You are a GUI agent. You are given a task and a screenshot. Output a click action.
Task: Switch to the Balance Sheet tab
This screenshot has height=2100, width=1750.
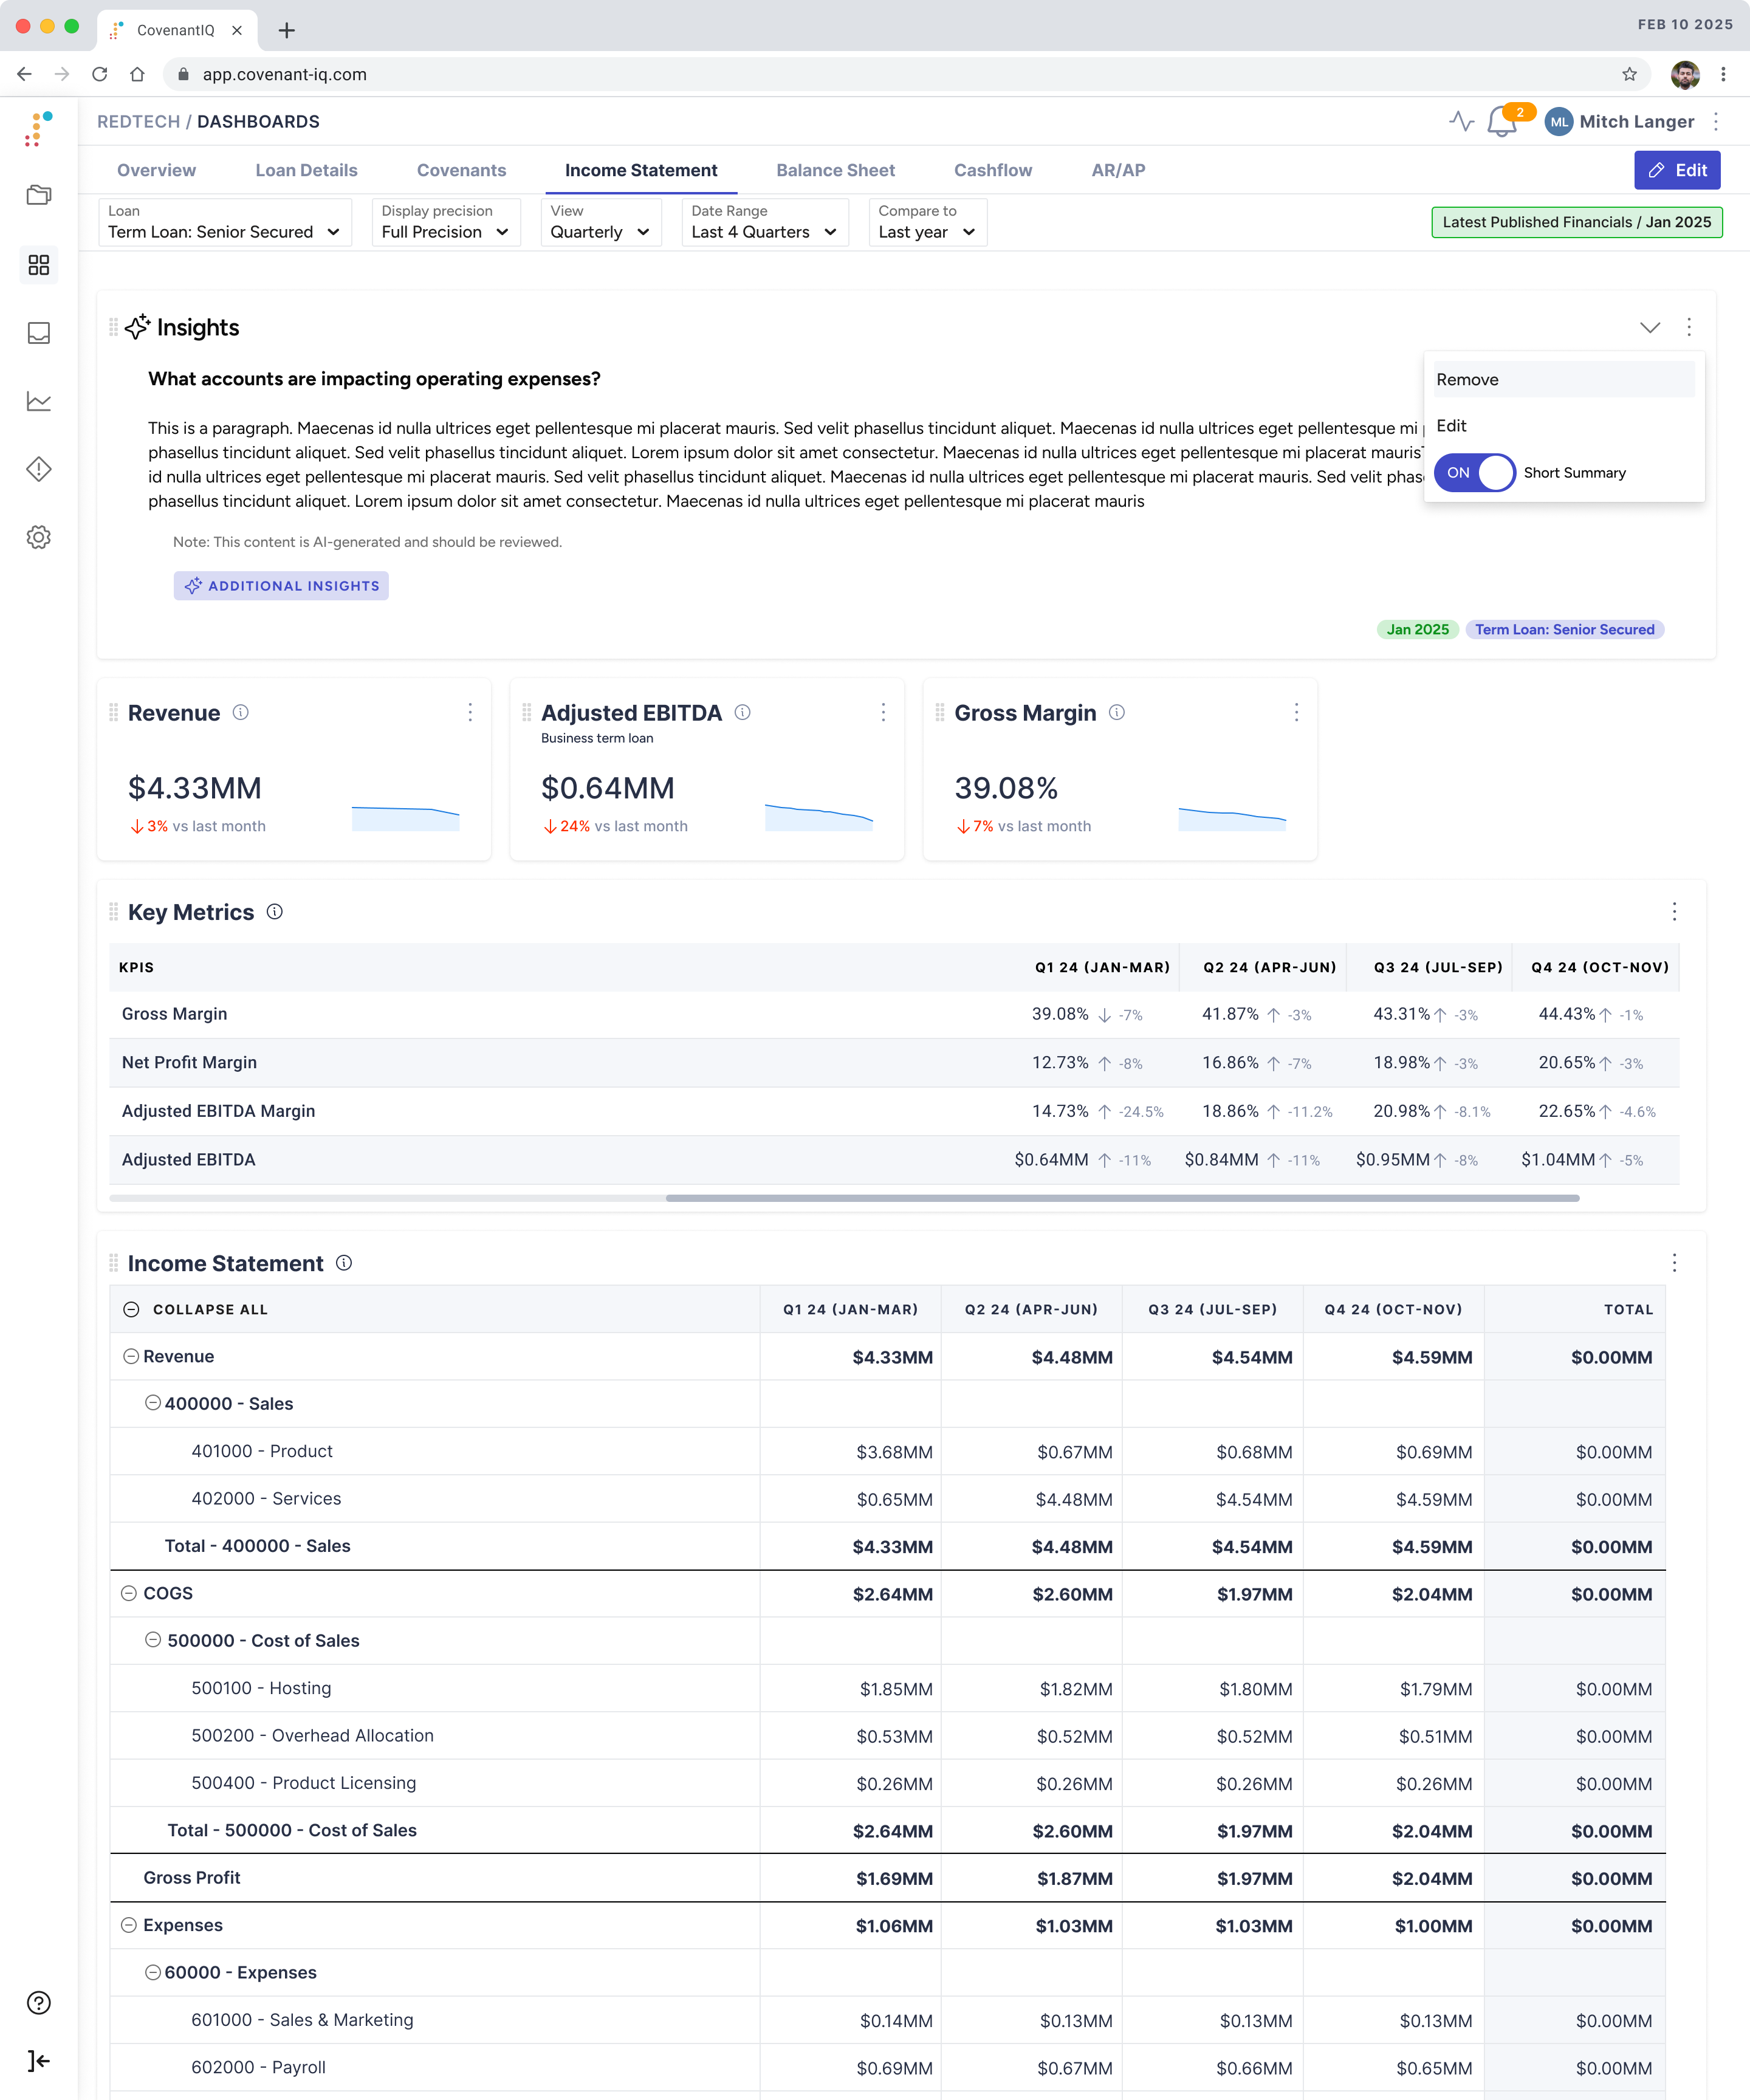[x=836, y=170]
